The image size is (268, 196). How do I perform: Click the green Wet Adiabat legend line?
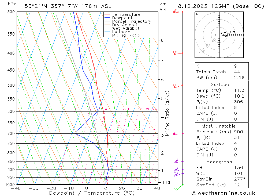[107, 28]
